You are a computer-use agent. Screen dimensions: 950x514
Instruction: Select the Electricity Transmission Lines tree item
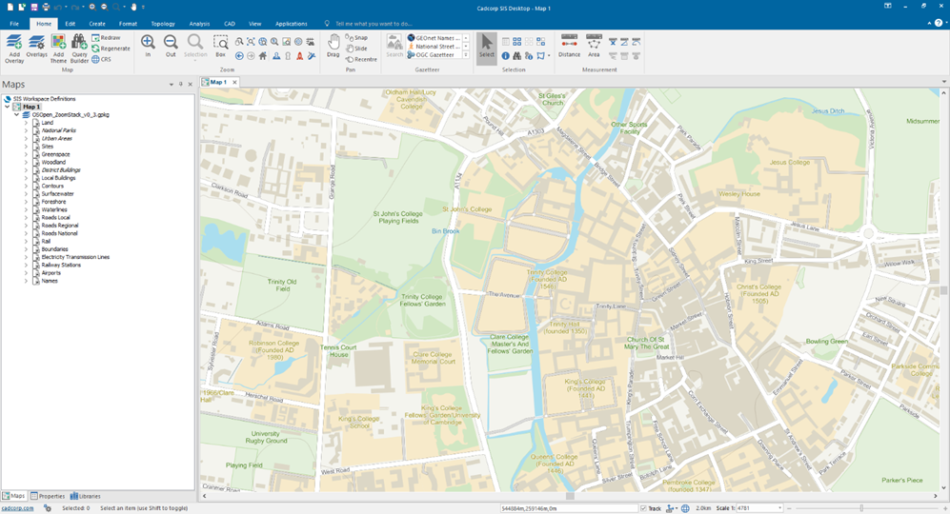coord(75,257)
